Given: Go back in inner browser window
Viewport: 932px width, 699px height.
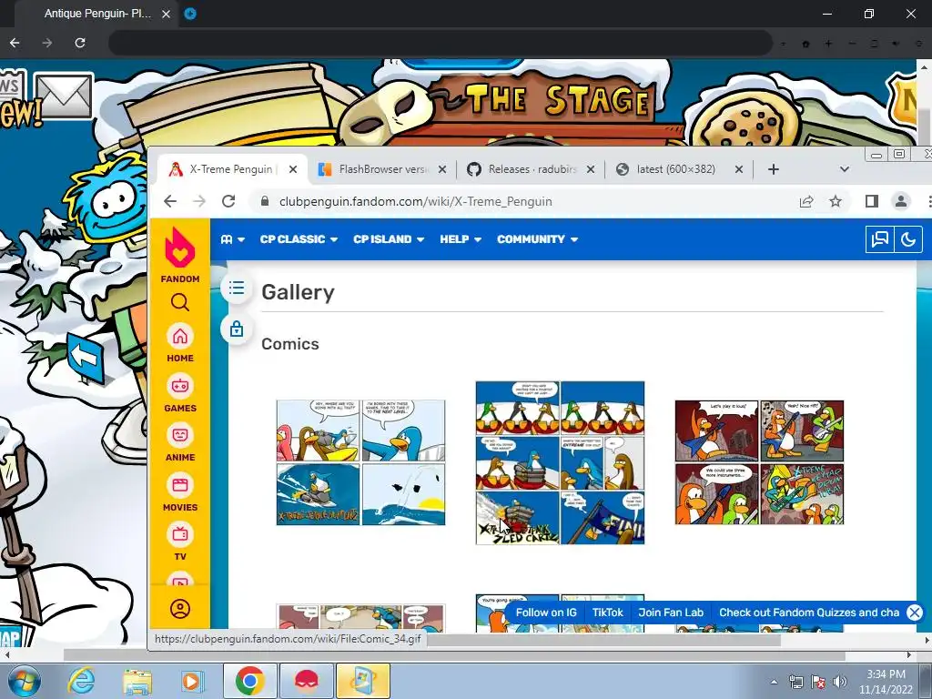Looking at the screenshot, I should point(170,201).
